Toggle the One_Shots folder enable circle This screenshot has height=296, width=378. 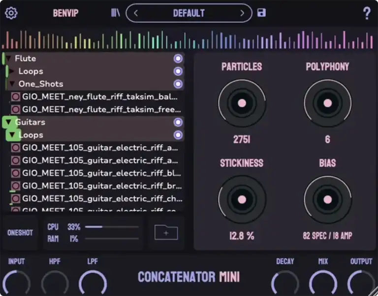coord(178,84)
